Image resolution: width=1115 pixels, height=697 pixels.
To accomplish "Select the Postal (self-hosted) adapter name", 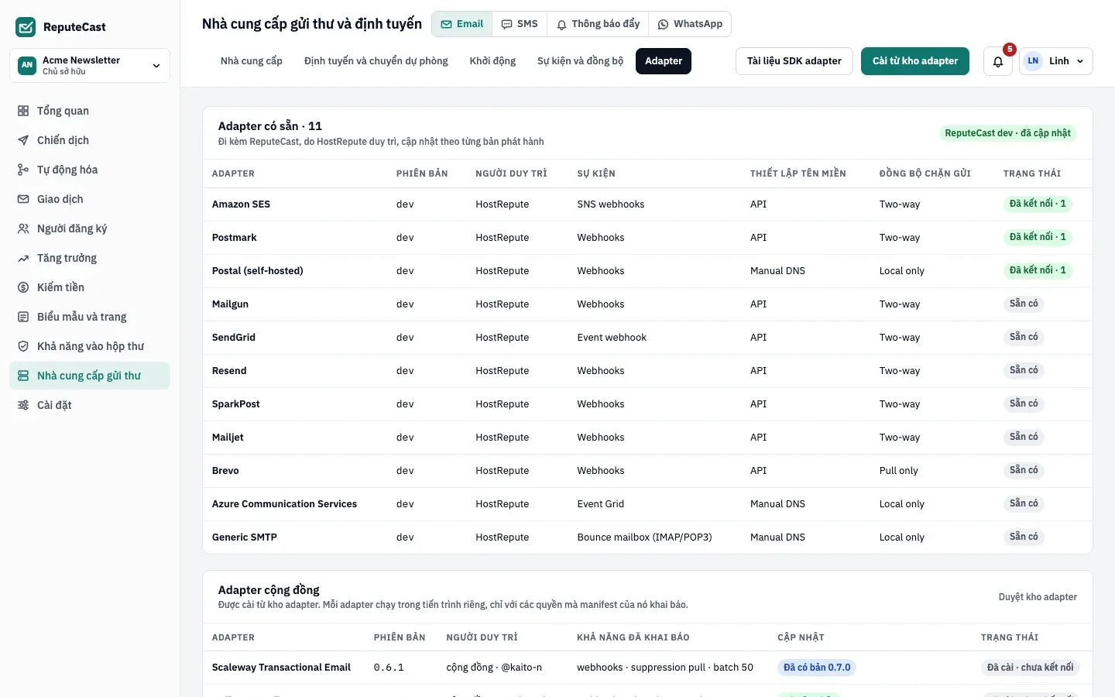I will pyautogui.click(x=258, y=271).
